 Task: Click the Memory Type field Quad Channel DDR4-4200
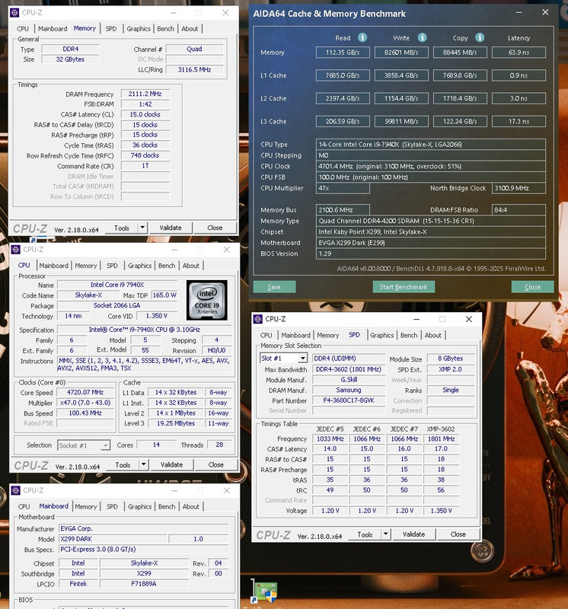tap(430, 221)
